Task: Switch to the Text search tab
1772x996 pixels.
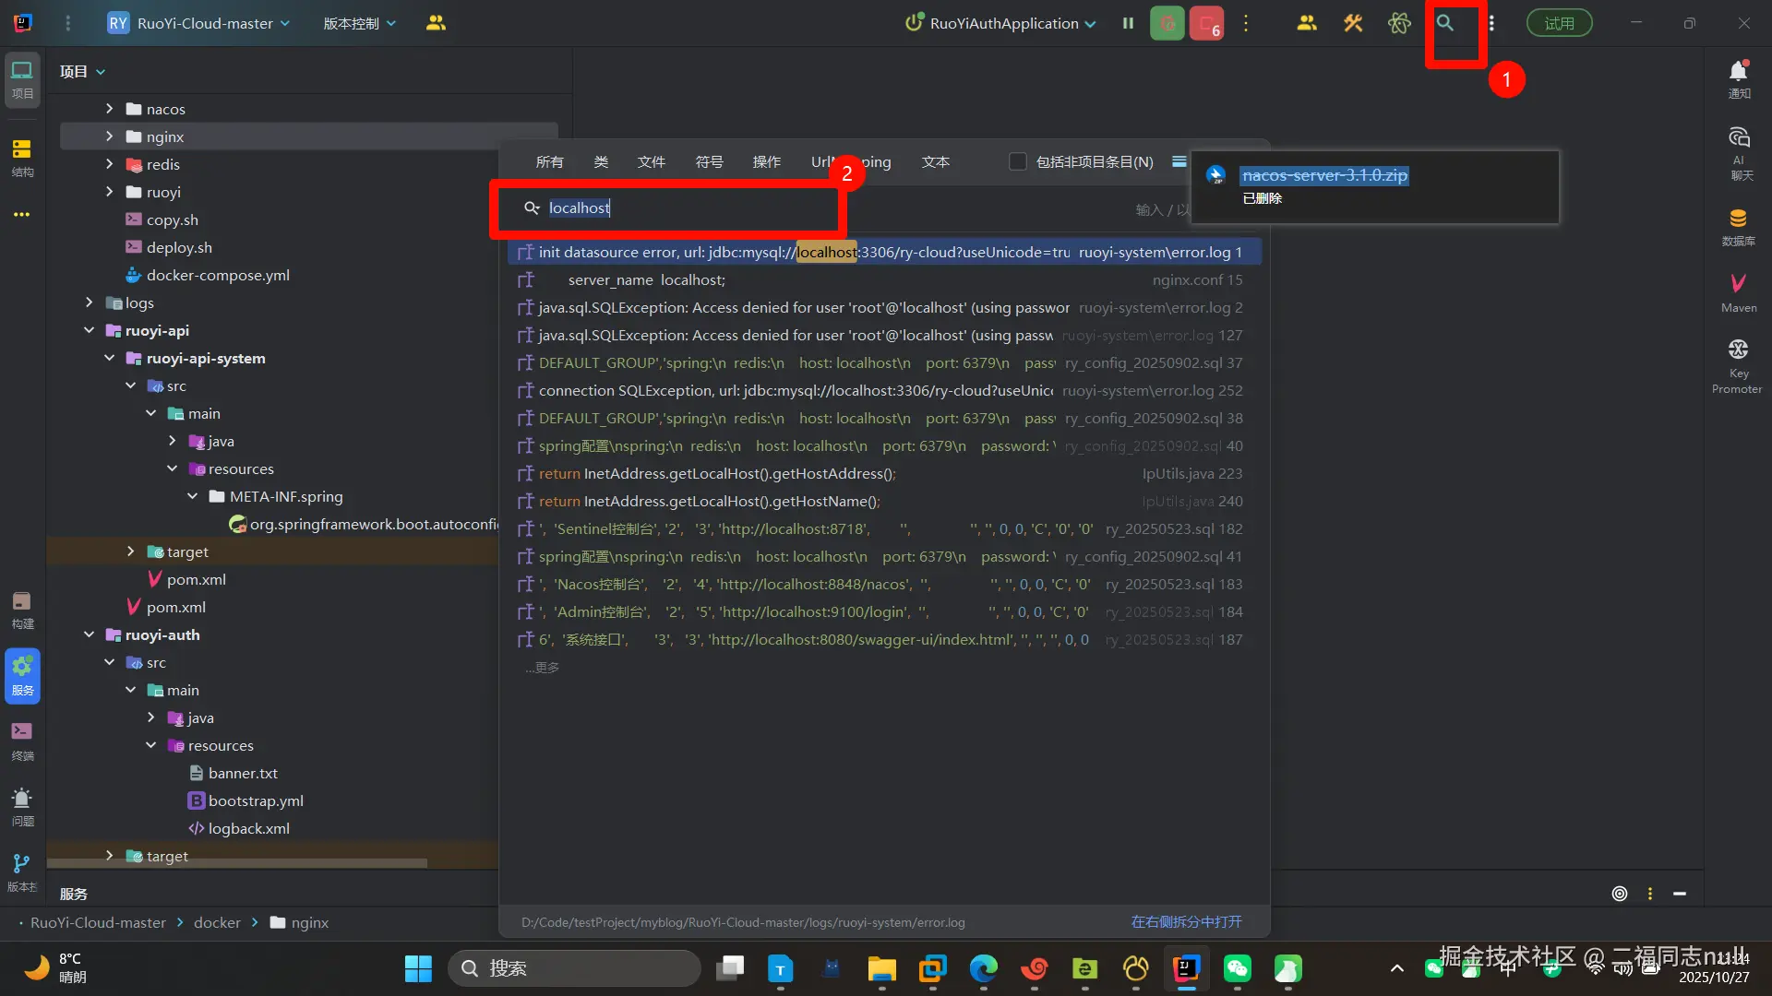Action: (x=935, y=162)
